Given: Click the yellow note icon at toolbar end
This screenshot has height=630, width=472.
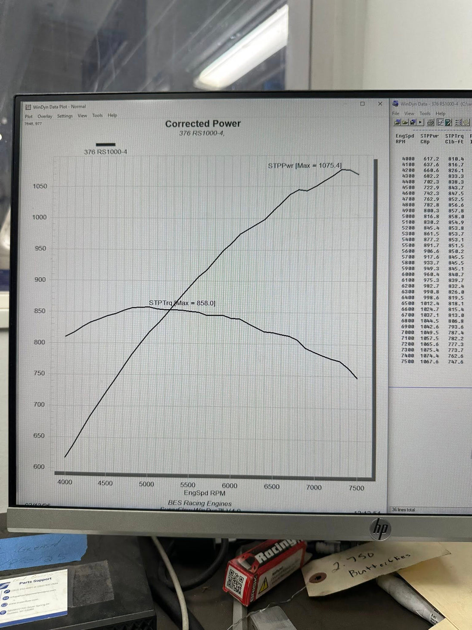Looking at the screenshot, I should (x=466, y=122).
